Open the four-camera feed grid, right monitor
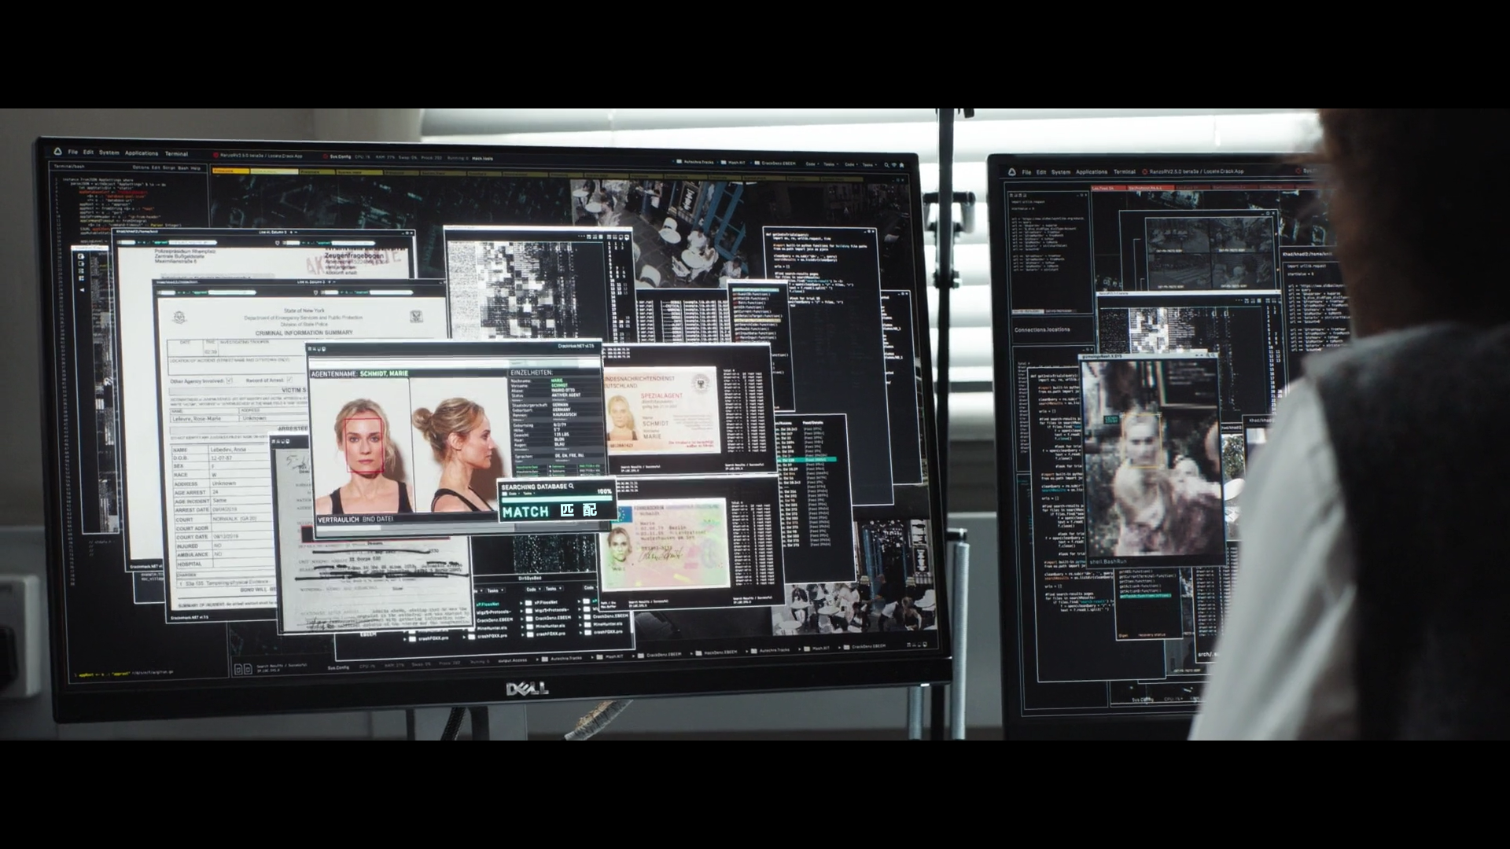1510x849 pixels. (1210, 253)
